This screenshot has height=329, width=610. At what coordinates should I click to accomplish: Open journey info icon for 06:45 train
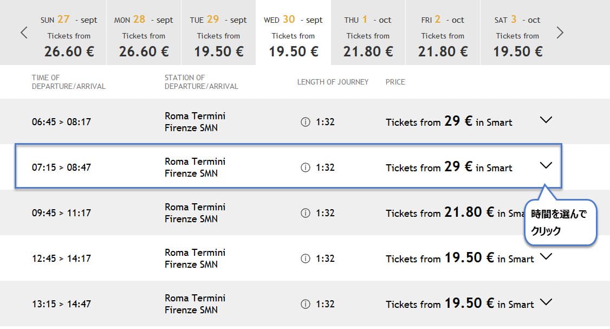(x=306, y=122)
